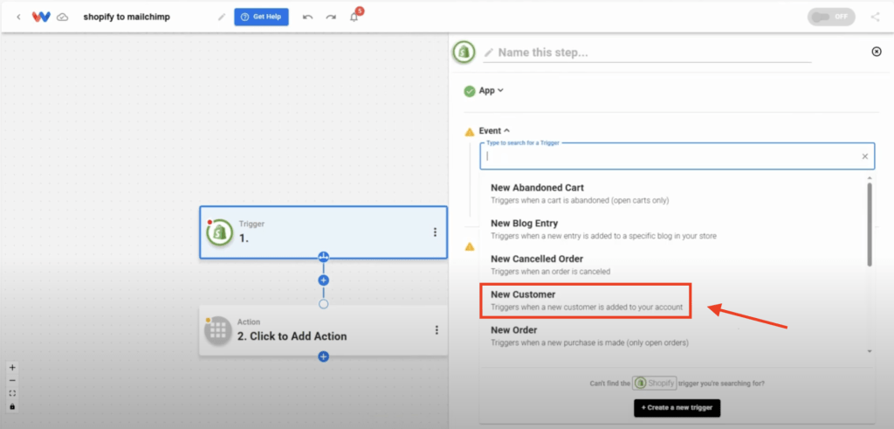Screen dimensions: 894x429
Task: Select New Abandoned Cart trigger
Action: coord(673,193)
